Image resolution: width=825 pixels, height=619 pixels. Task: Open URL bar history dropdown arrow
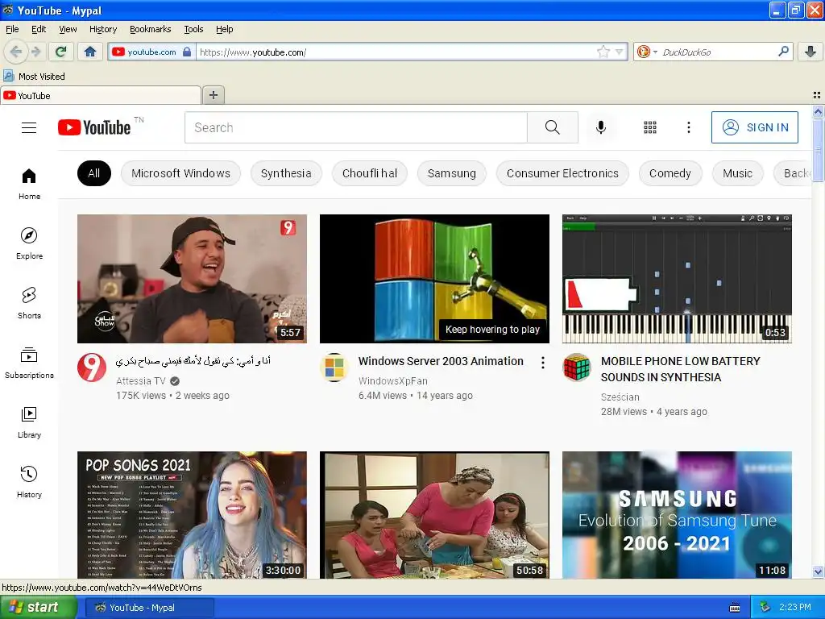(620, 52)
